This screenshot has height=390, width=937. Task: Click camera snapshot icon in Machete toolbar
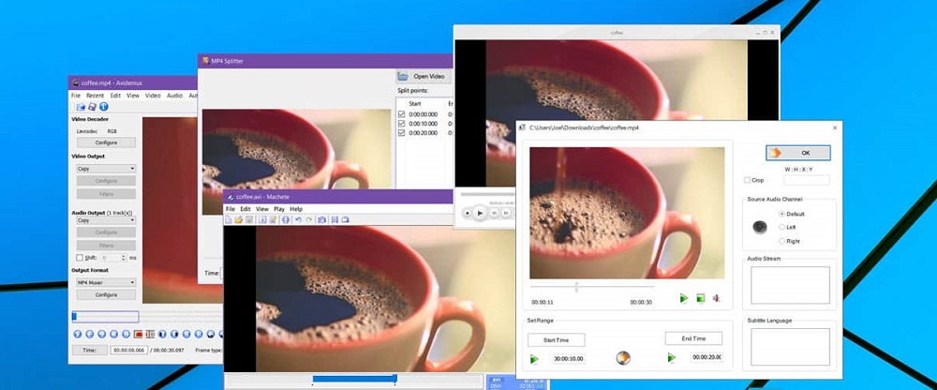pos(322,219)
